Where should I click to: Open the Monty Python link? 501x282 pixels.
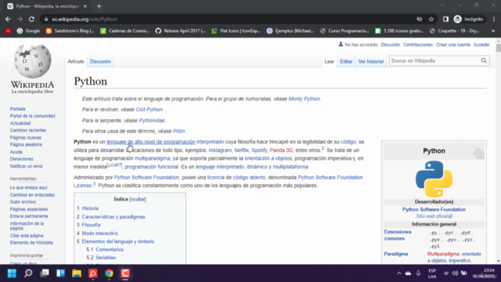click(304, 99)
